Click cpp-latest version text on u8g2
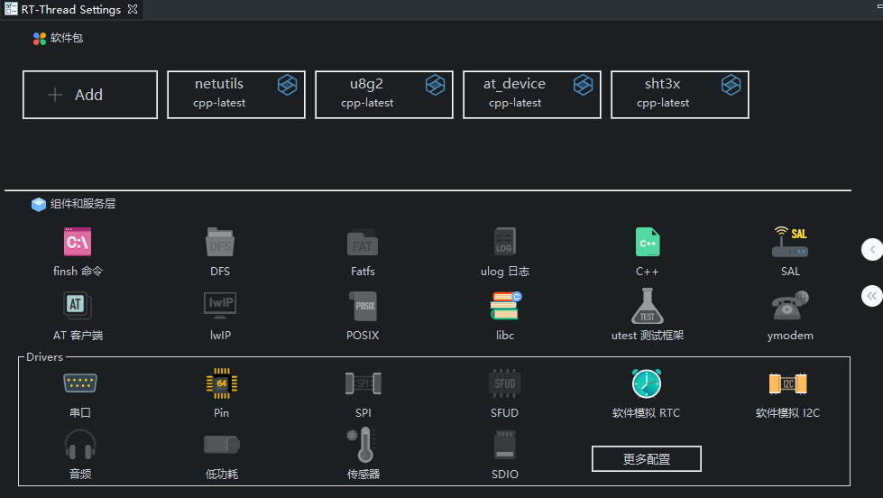This screenshot has height=498, width=883. [367, 103]
